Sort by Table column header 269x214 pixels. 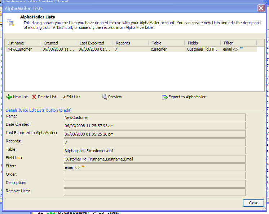click(x=166, y=43)
